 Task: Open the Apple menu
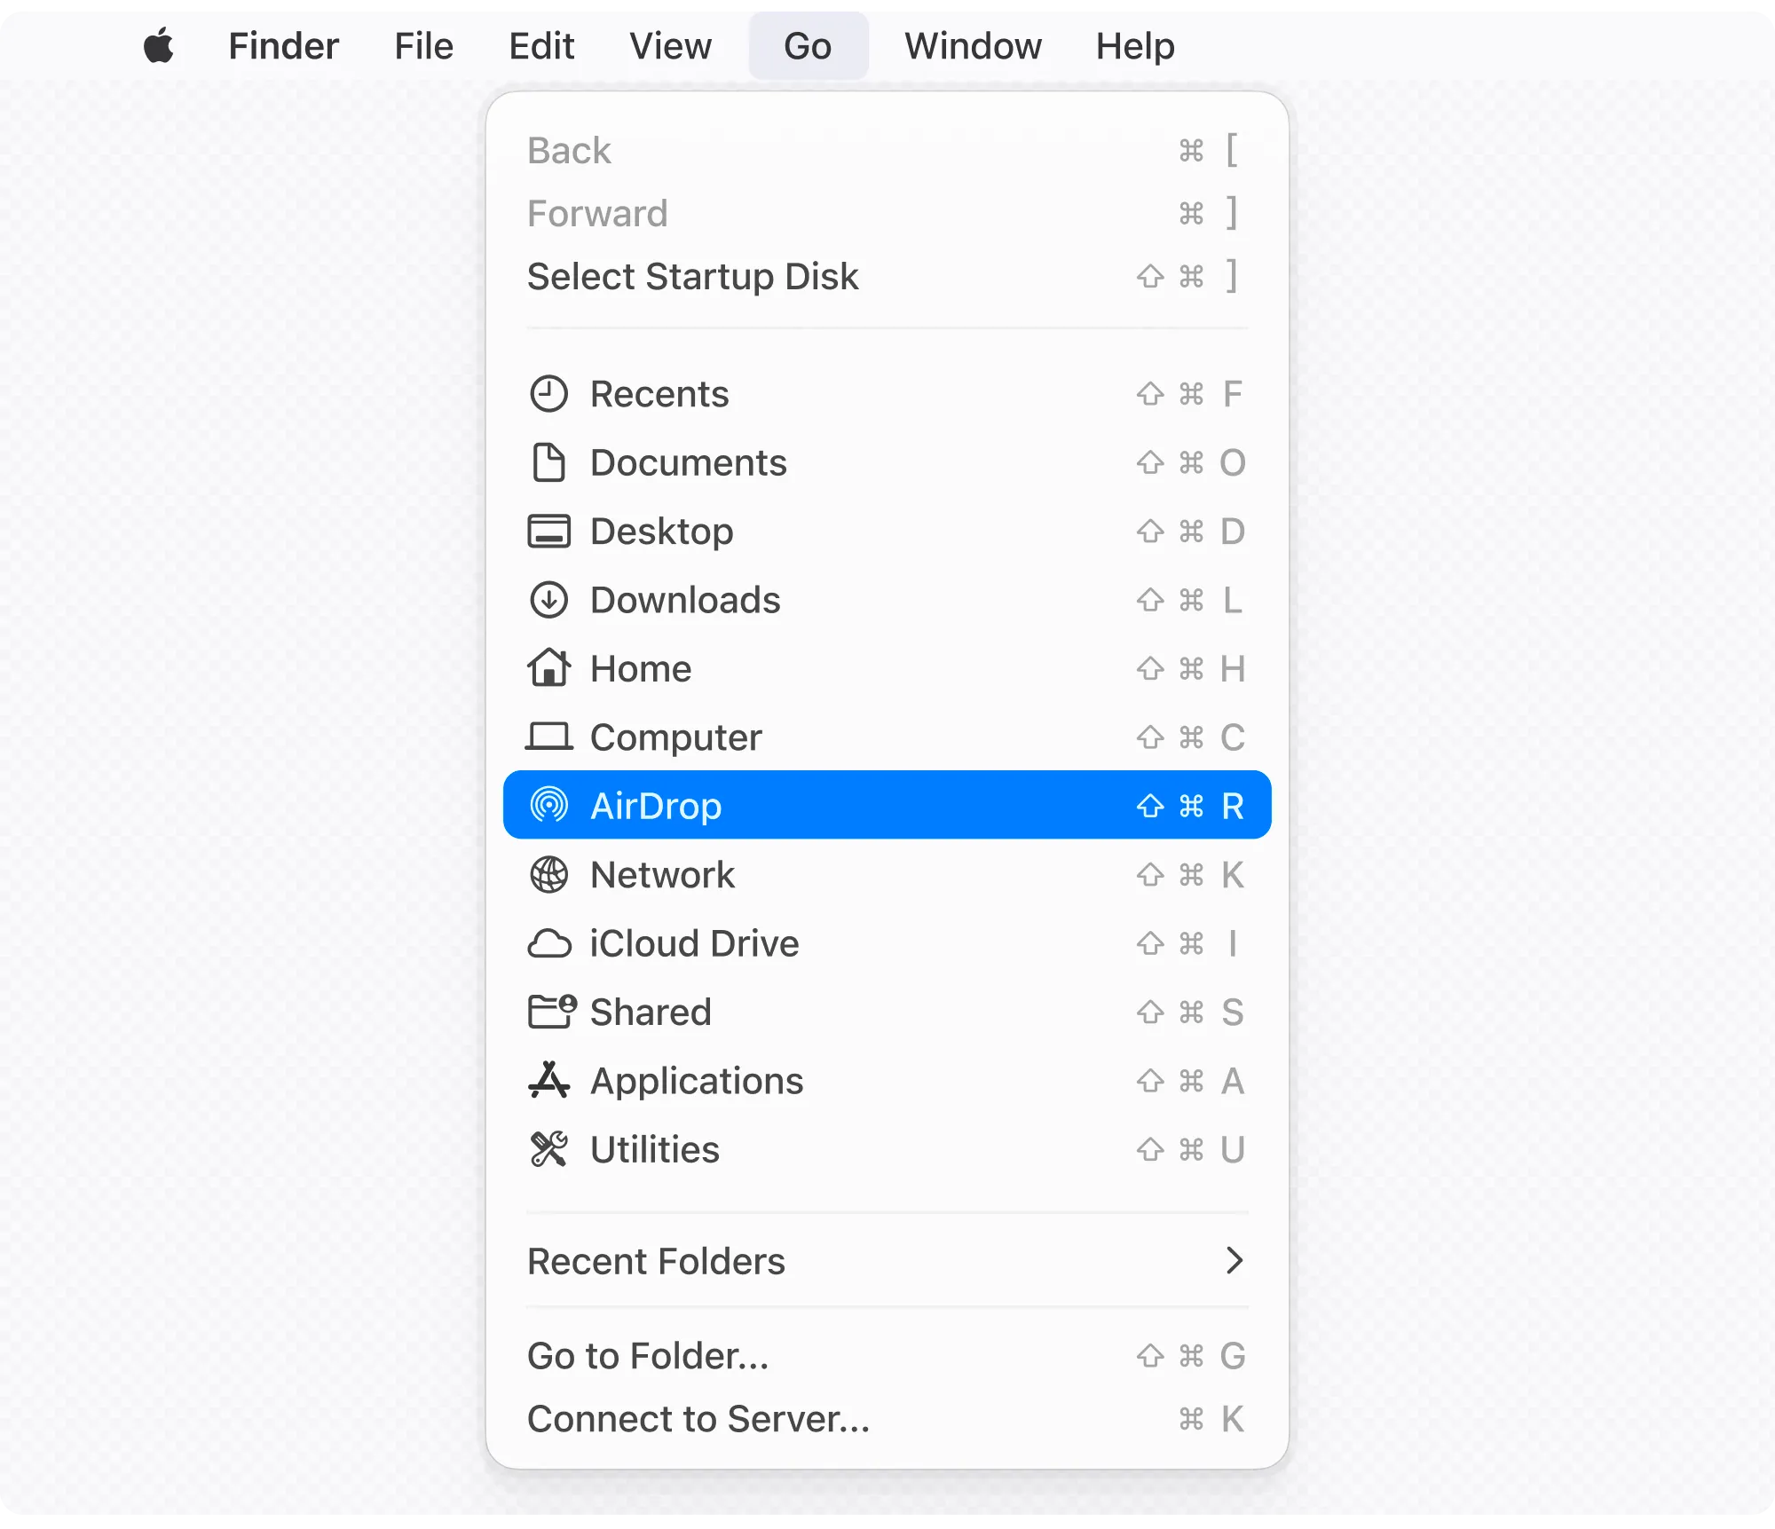pos(160,46)
